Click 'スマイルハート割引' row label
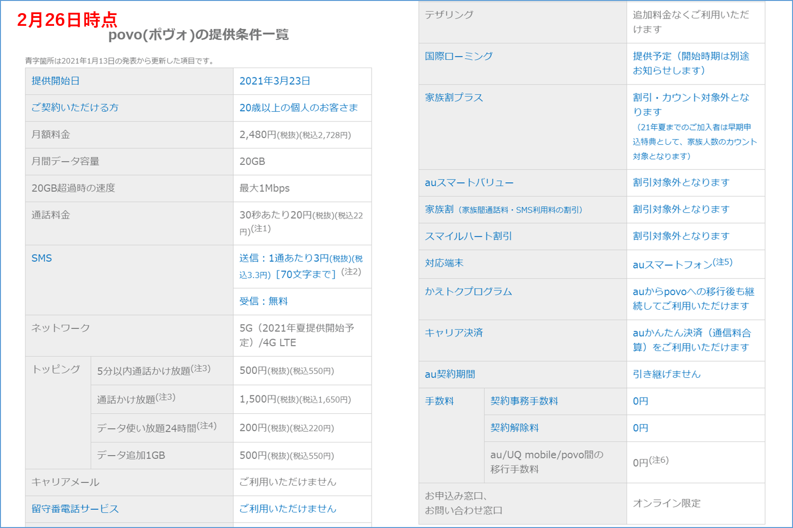The width and height of the screenshot is (793, 528). click(x=468, y=236)
